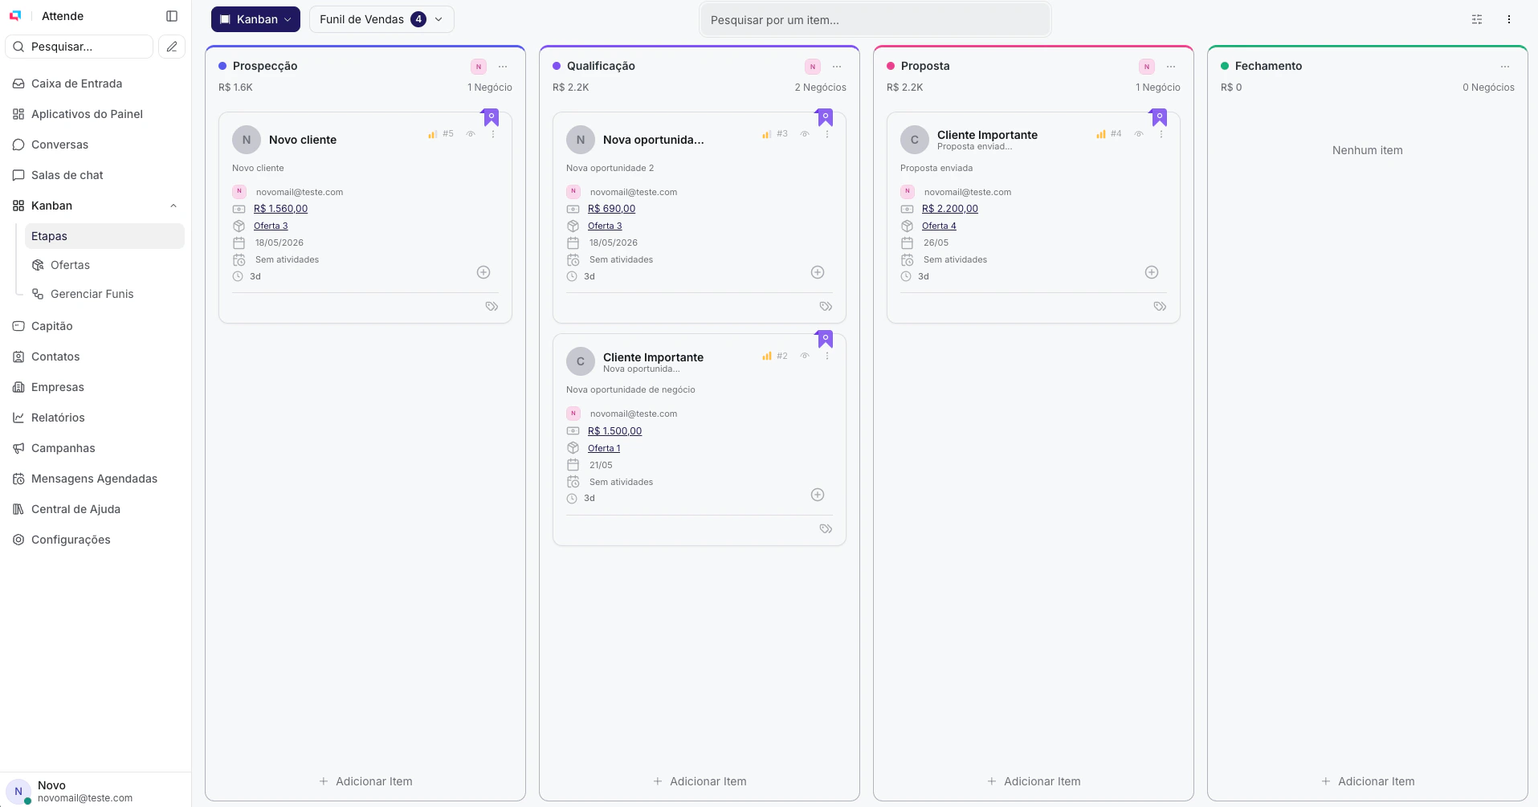Click the tags icon on Novo cliente card
Image resolution: width=1538 pixels, height=807 pixels.
tap(492, 306)
